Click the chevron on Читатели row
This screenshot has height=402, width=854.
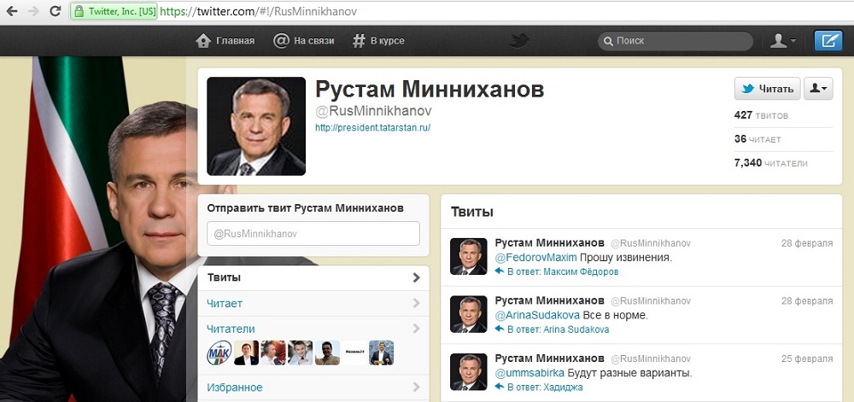click(417, 329)
